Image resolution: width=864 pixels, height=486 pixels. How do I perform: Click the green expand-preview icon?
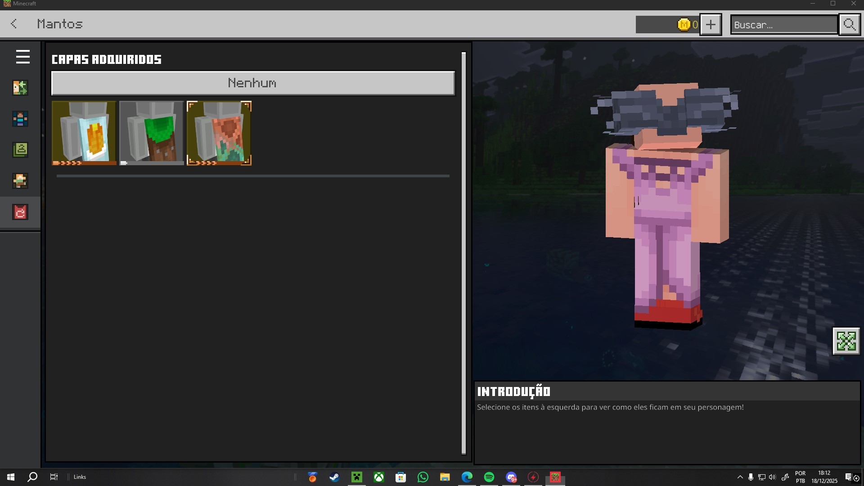pos(846,341)
